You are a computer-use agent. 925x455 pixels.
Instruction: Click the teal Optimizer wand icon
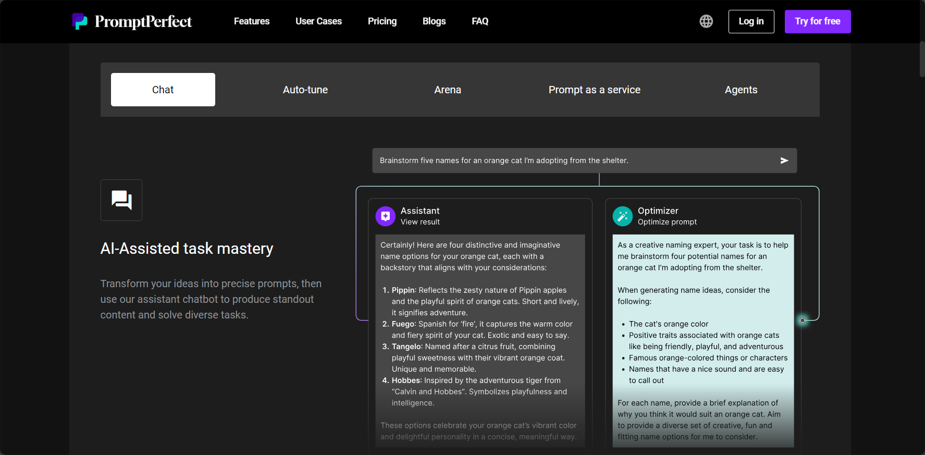pyautogui.click(x=623, y=216)
